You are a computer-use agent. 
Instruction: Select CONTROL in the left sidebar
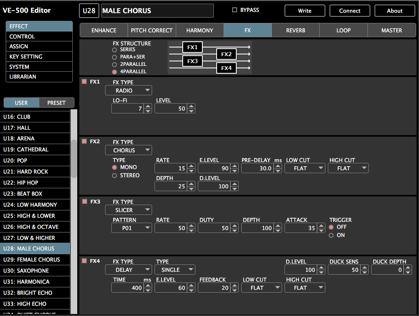pyautogui.click(x=39, y=36)
